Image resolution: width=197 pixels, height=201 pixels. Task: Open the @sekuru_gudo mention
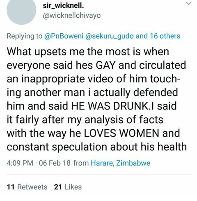click(x=110, y=36)
